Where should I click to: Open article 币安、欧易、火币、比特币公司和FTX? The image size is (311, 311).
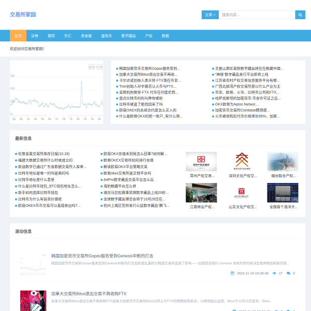tap(247, 92)
